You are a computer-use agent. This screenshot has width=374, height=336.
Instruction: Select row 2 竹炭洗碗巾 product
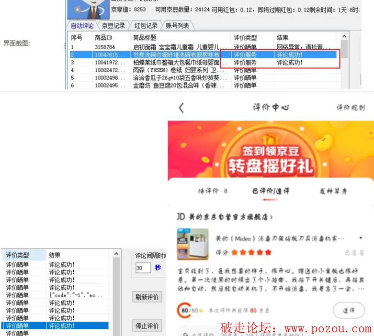tap(203, 55)
